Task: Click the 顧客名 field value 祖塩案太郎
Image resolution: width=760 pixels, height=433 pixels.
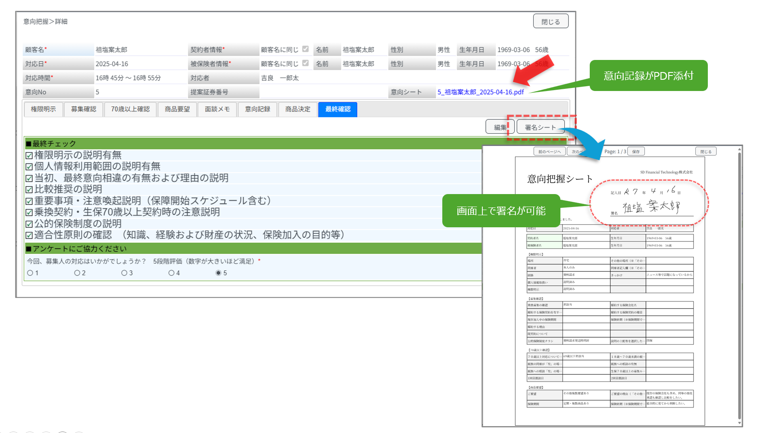Action: [111, 50]
